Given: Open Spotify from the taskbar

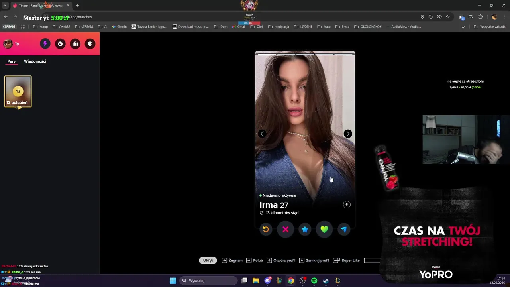Looking at the screenshot, I should click(314, 281).
